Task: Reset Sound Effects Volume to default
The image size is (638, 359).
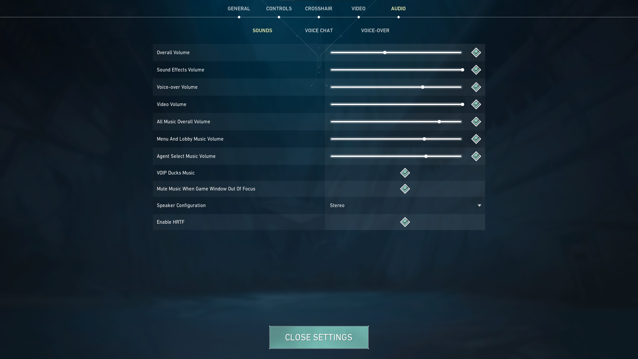Action: point(476,69)
